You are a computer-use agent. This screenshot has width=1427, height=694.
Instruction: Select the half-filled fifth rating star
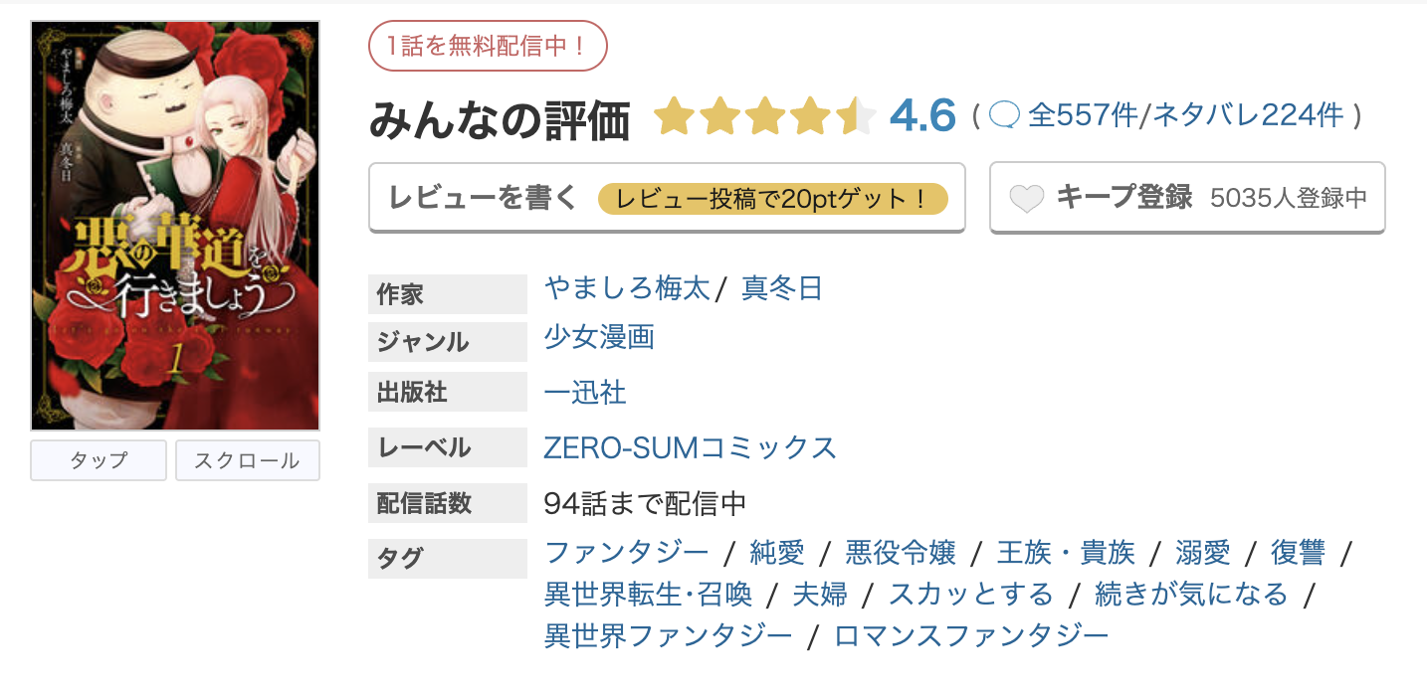coord(855,115)
